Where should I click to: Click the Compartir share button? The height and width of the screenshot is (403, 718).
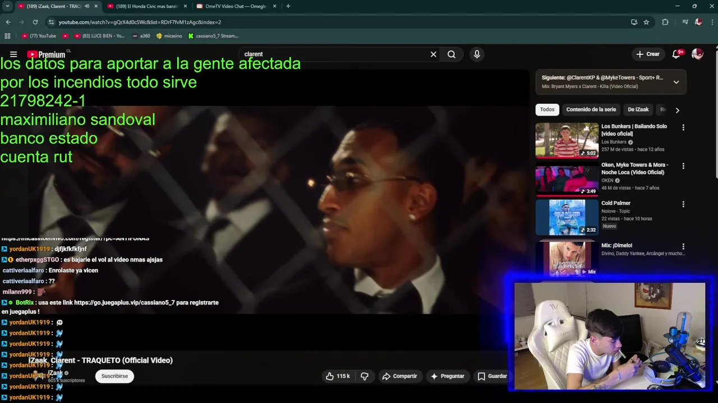399,376
